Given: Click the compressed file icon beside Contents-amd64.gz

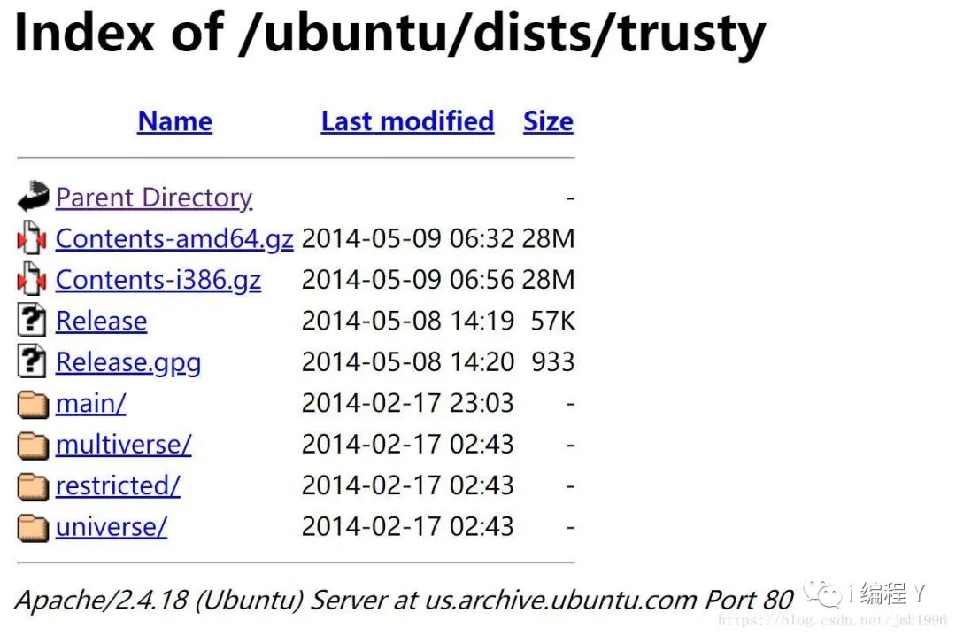Looking at the screenshot, I should click(x=33, y=238).
